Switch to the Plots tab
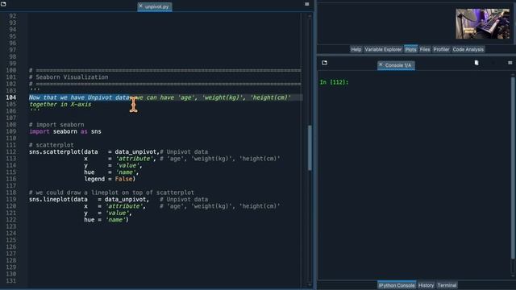This screenshot has height=290, width=516. click(x=410, y=49)
